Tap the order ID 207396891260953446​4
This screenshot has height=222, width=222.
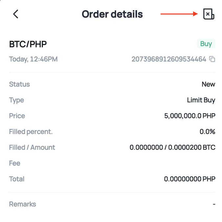[169, 59]
